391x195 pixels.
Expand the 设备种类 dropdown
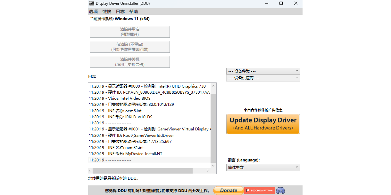263,71
